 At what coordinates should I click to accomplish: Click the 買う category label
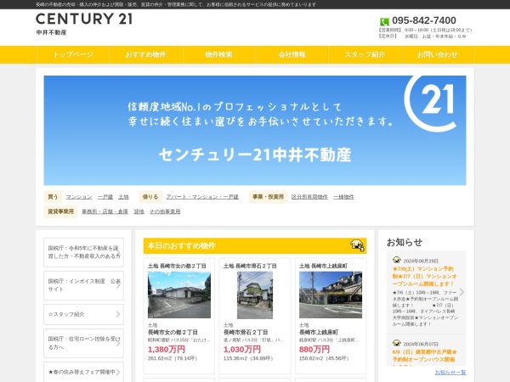point(53,197)
